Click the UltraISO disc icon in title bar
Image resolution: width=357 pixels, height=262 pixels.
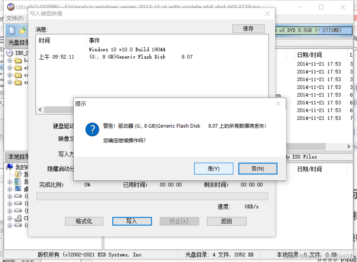point(11,7)
